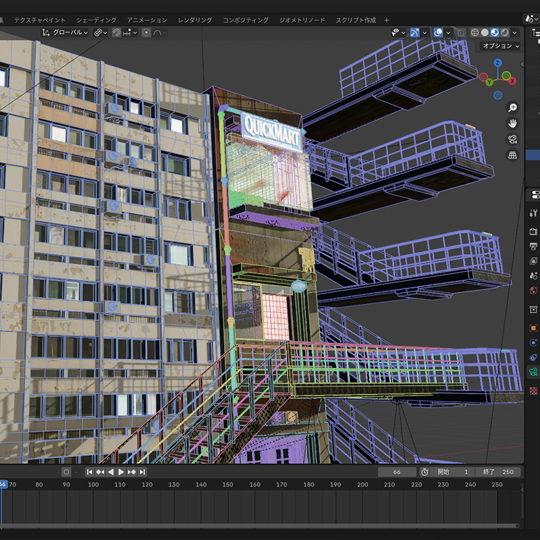540x540 pixels.
Task: Open the Output properties printer icon
Action: coord(533,246)
